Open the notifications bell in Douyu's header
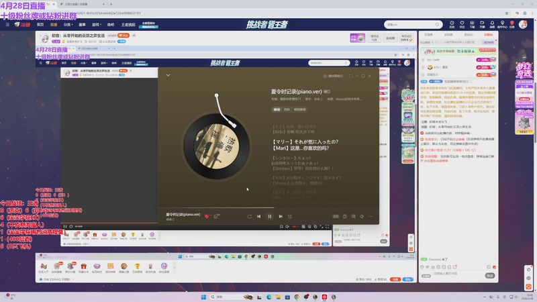537x302 pixels. tap(492, 24)
